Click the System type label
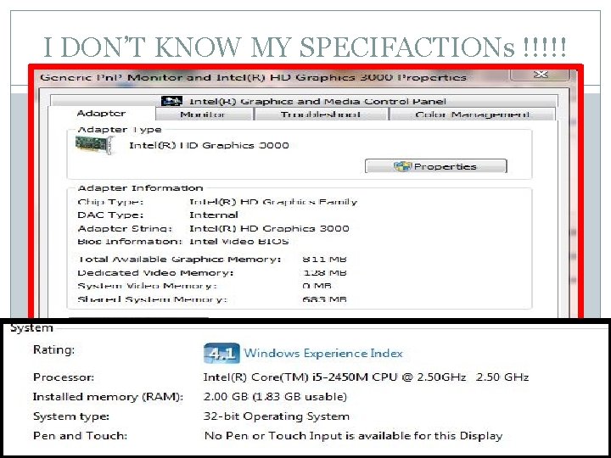This screenshot has width=611, height=458. tap(71, 416)
